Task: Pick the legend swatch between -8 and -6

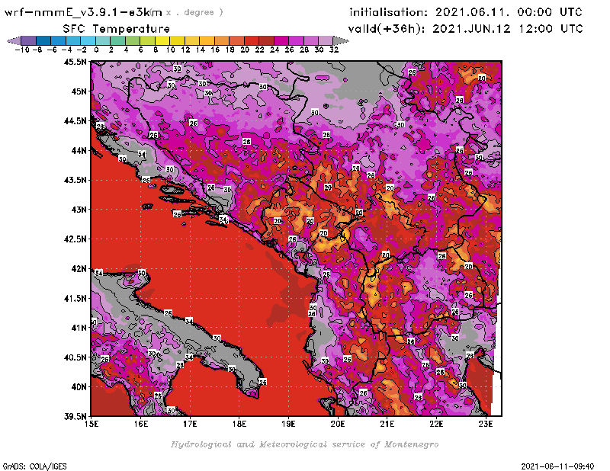Action: (x=43, y=40)
